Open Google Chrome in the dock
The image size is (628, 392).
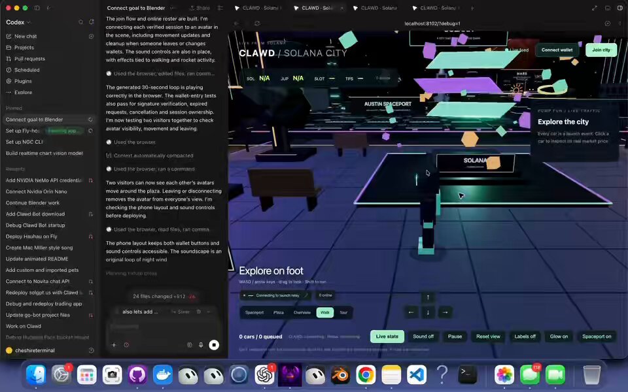[x=366, y=375]
